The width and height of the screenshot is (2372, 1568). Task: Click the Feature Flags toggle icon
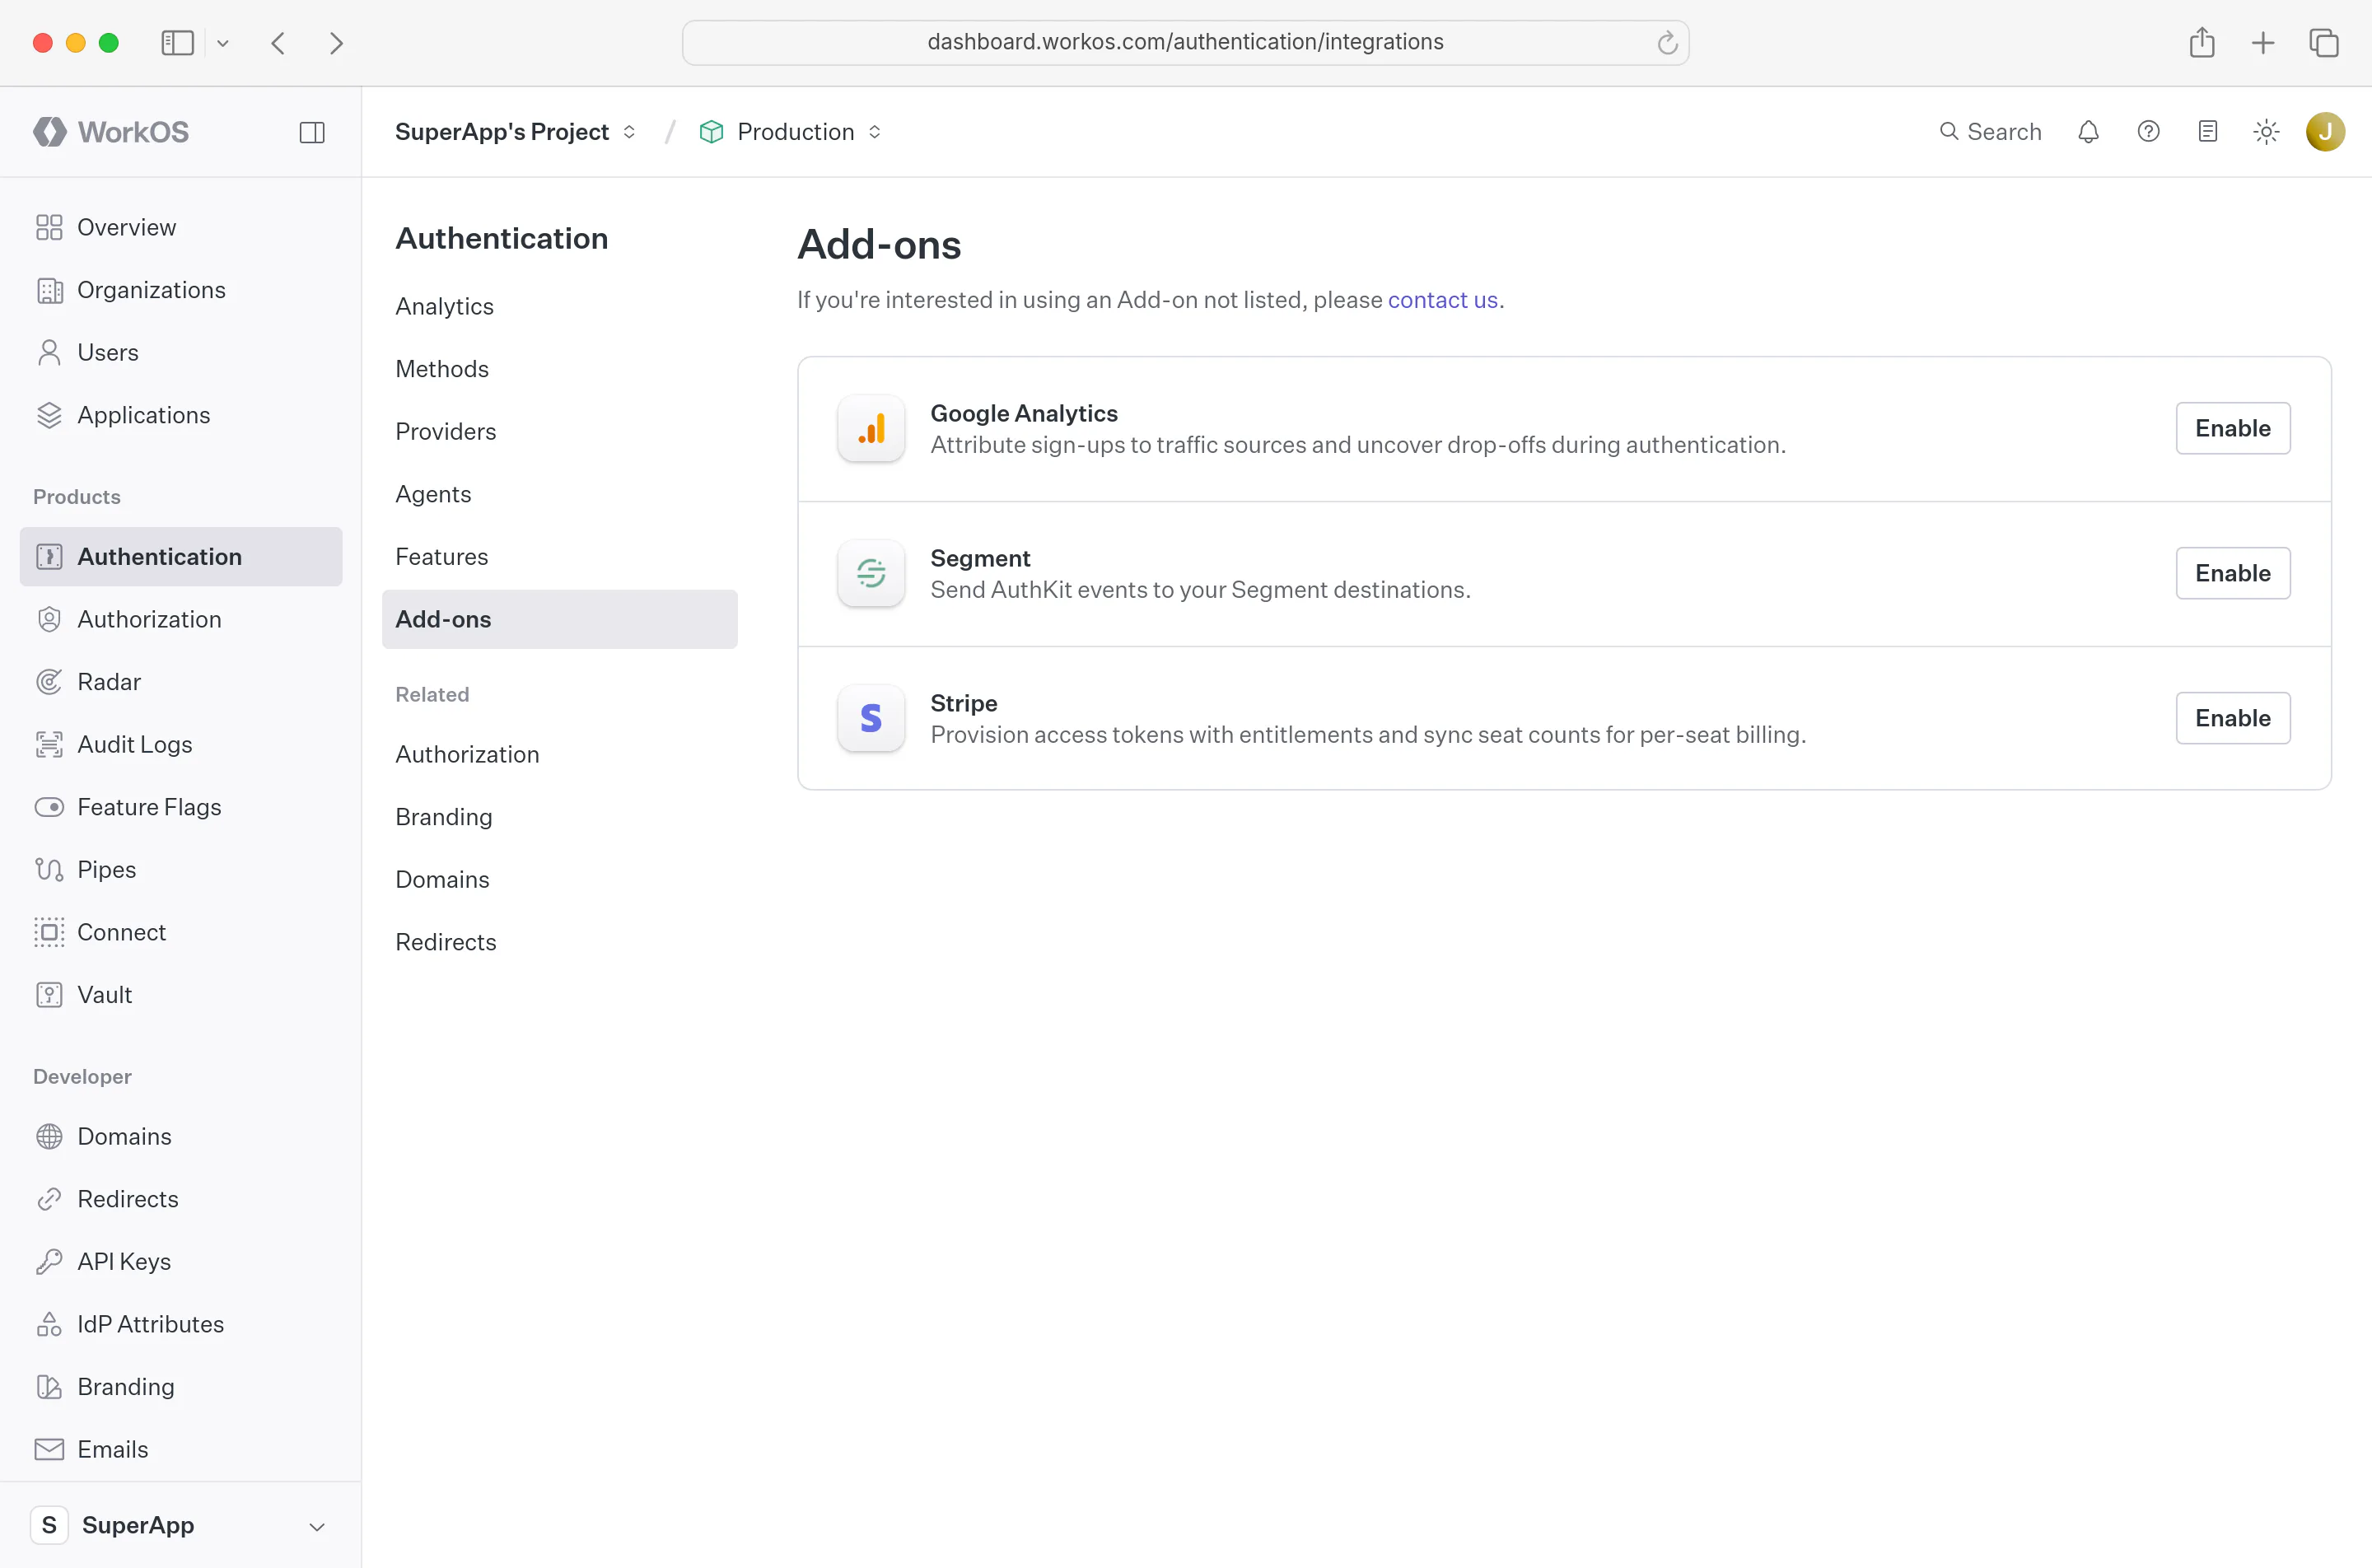[49, 807]
